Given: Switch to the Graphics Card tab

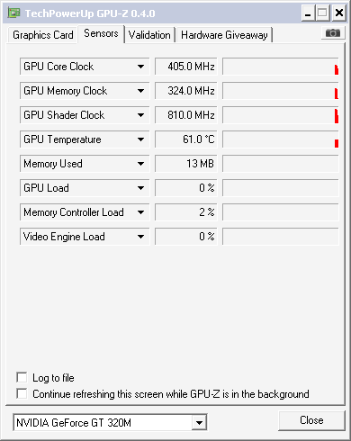Looking at the screenshot, I should (43, 35).
